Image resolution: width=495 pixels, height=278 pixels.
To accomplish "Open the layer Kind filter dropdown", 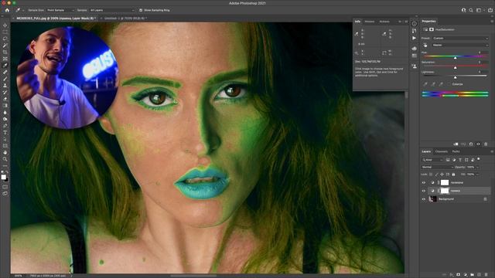I will (x=432, y=160).
